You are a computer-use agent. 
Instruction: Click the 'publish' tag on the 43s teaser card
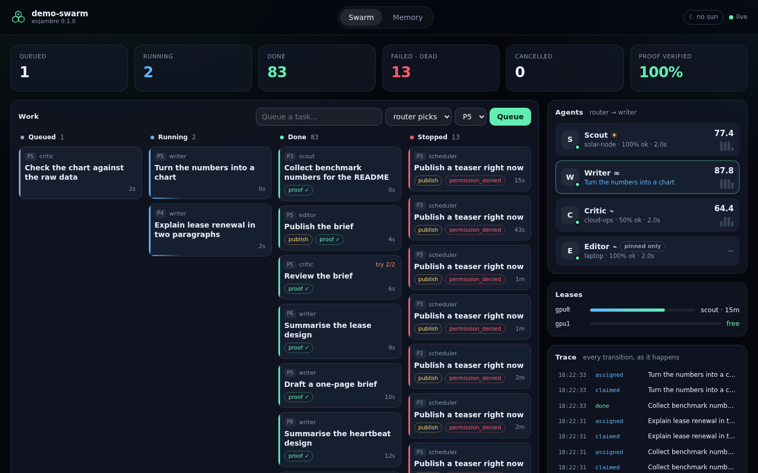[x=428, y=230]
